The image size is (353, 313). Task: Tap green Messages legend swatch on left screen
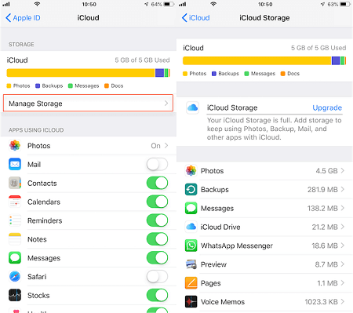click(x=70, y=86)
